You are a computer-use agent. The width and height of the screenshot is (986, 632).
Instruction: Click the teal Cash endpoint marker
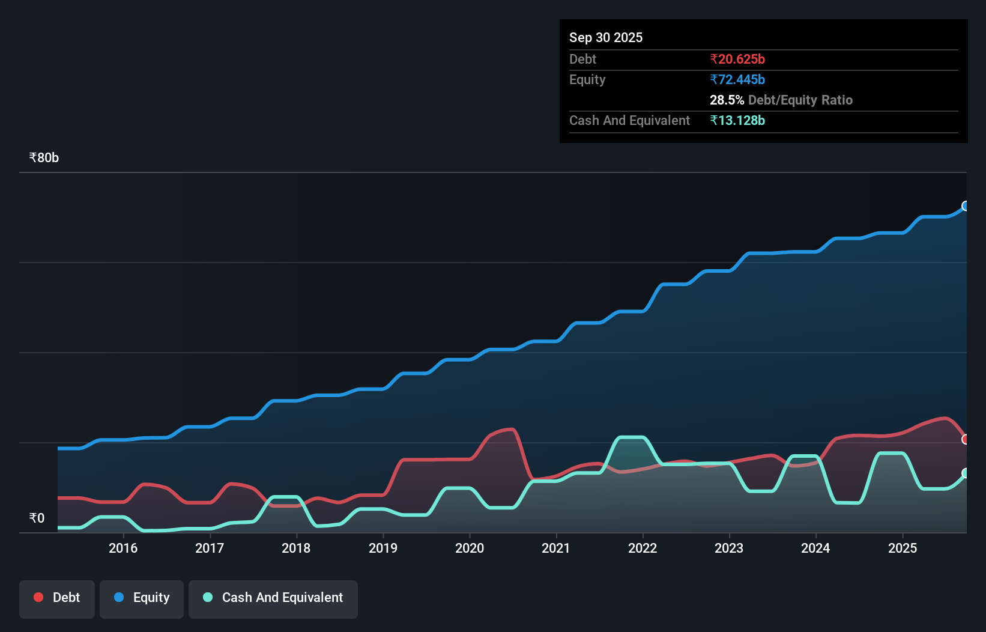click(x=966, y=473)
